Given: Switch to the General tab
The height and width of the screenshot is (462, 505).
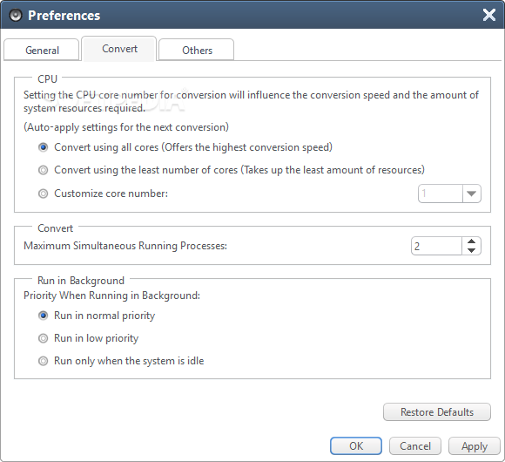Looking at the screenshot, I should (x=42, y=50).
